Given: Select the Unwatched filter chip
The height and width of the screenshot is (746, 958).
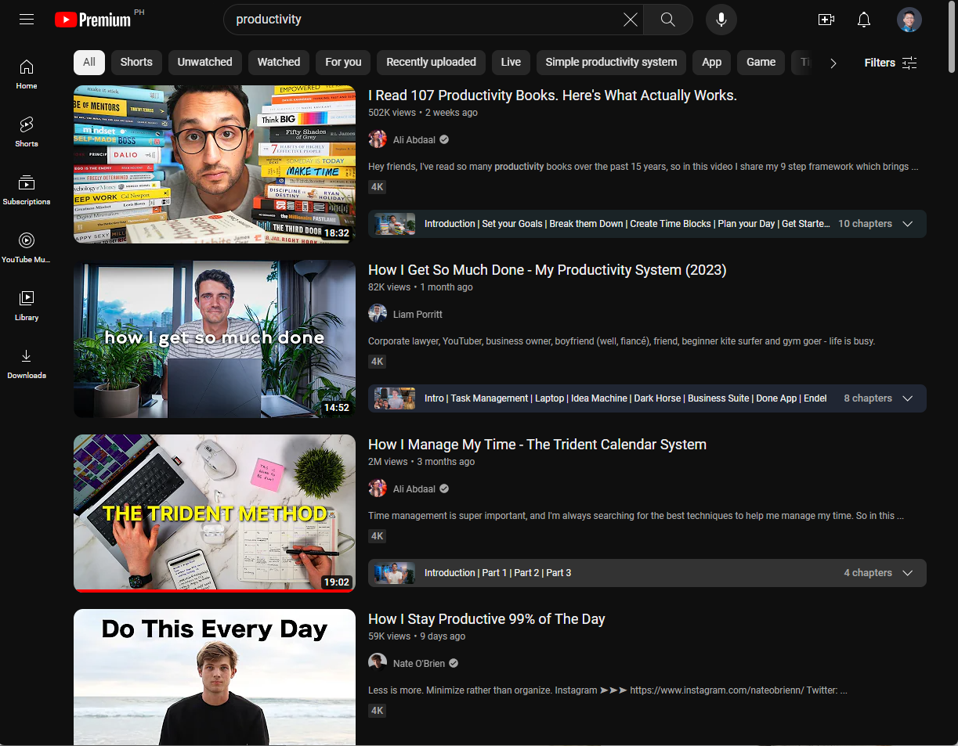Looking at the screenshot, I should [204, 62].
